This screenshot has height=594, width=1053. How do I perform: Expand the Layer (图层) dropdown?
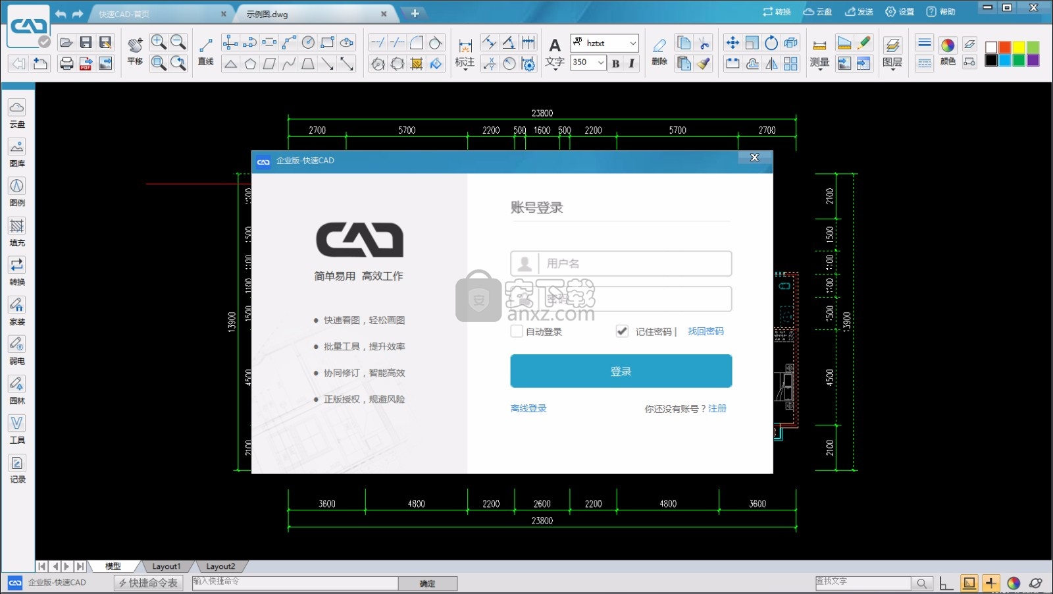[x=892, y=69]
